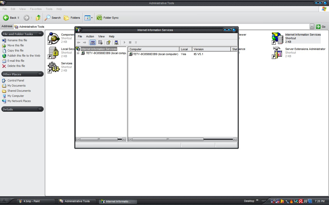This screenshot has width=329, height=205.
Task: Click the Back button in Explorer toolbar
Action: point(10,18)
